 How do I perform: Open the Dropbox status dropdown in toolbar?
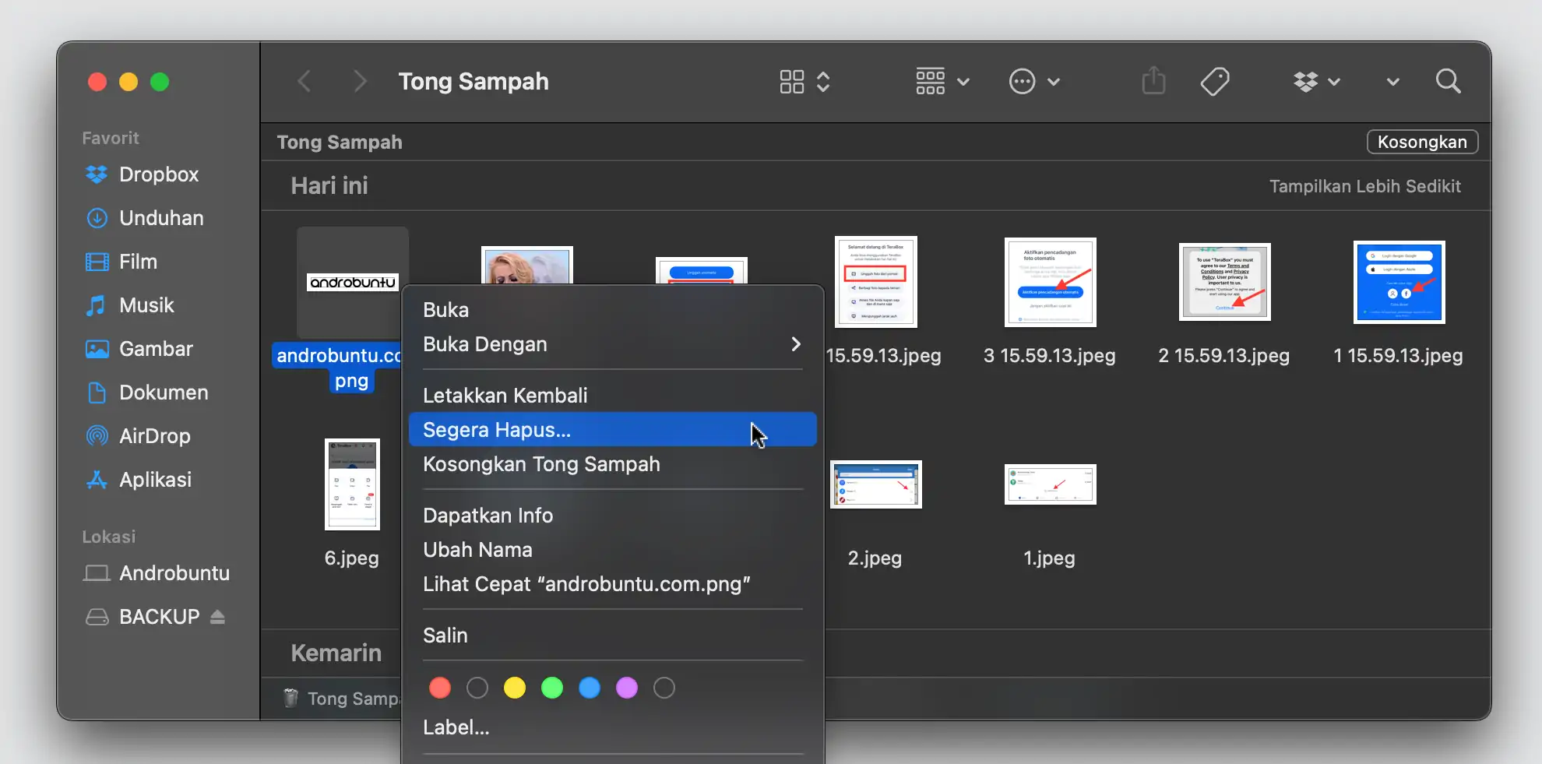(1316, 81)
